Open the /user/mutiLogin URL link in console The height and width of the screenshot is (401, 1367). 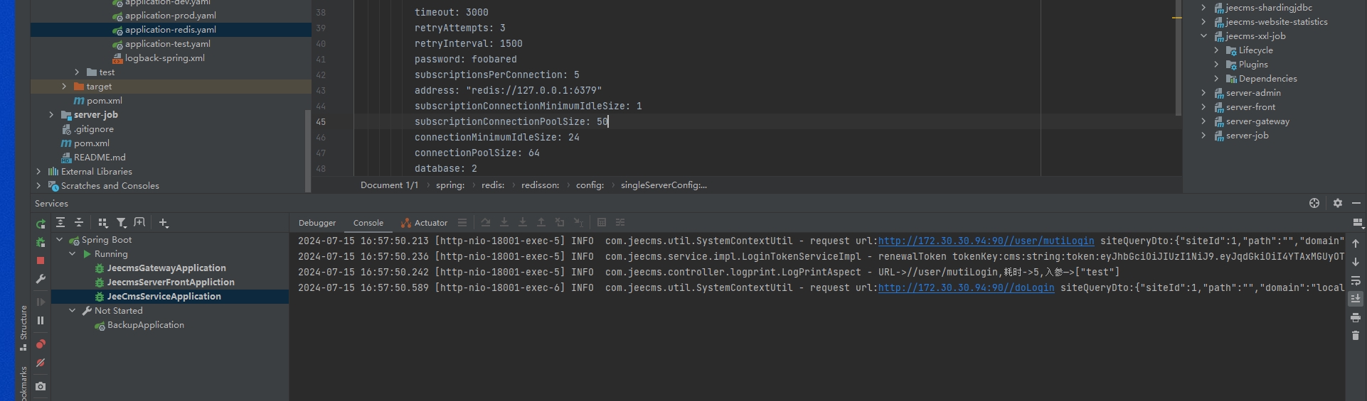[x=986, y=241]
